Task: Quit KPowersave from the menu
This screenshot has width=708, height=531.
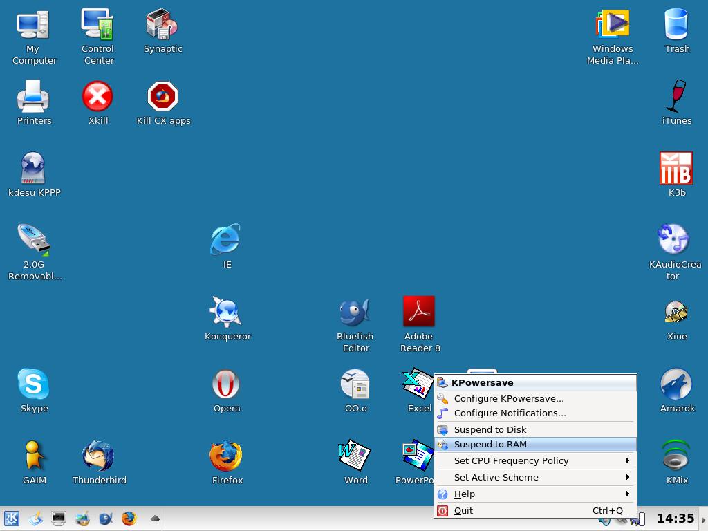Action: click(535, 510)
